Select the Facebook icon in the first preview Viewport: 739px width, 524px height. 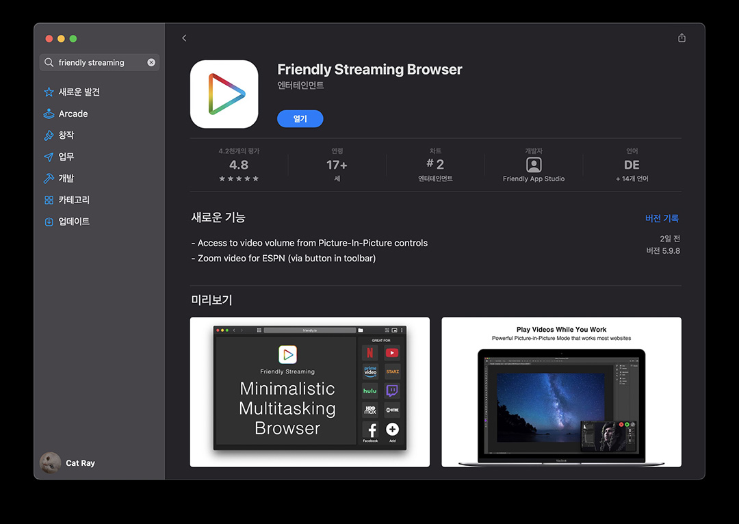pyautogui.click(x=370, y=430)
